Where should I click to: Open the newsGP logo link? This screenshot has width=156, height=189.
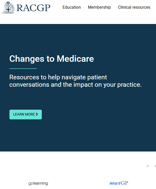(119, 183)
